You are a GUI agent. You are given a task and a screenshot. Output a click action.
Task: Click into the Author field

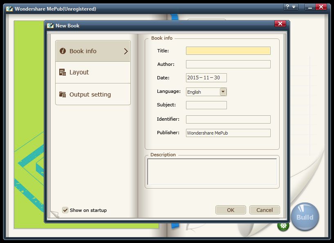(x=228, y=64)
